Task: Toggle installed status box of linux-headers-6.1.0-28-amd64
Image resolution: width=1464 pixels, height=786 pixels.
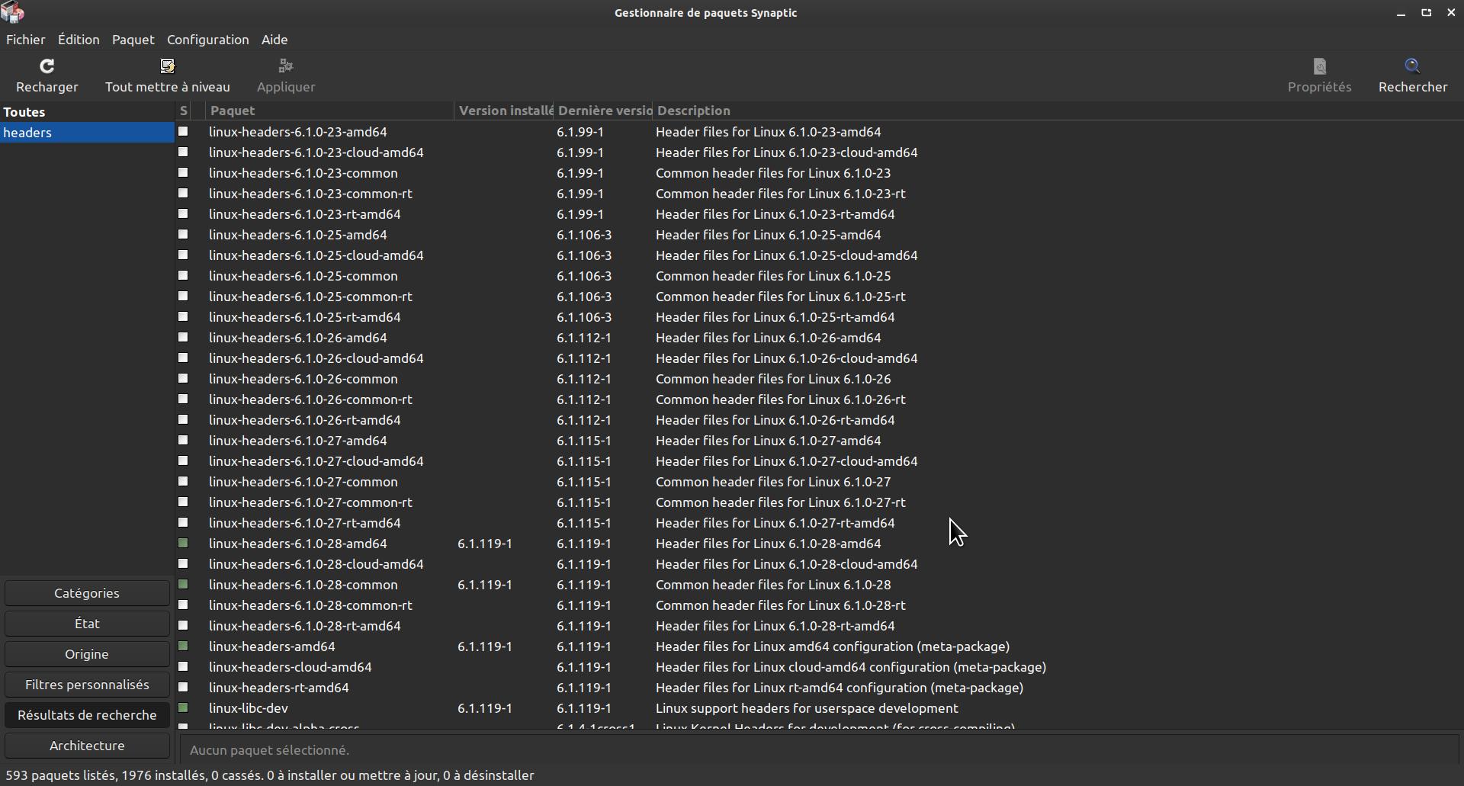Action: pos(183,544)
